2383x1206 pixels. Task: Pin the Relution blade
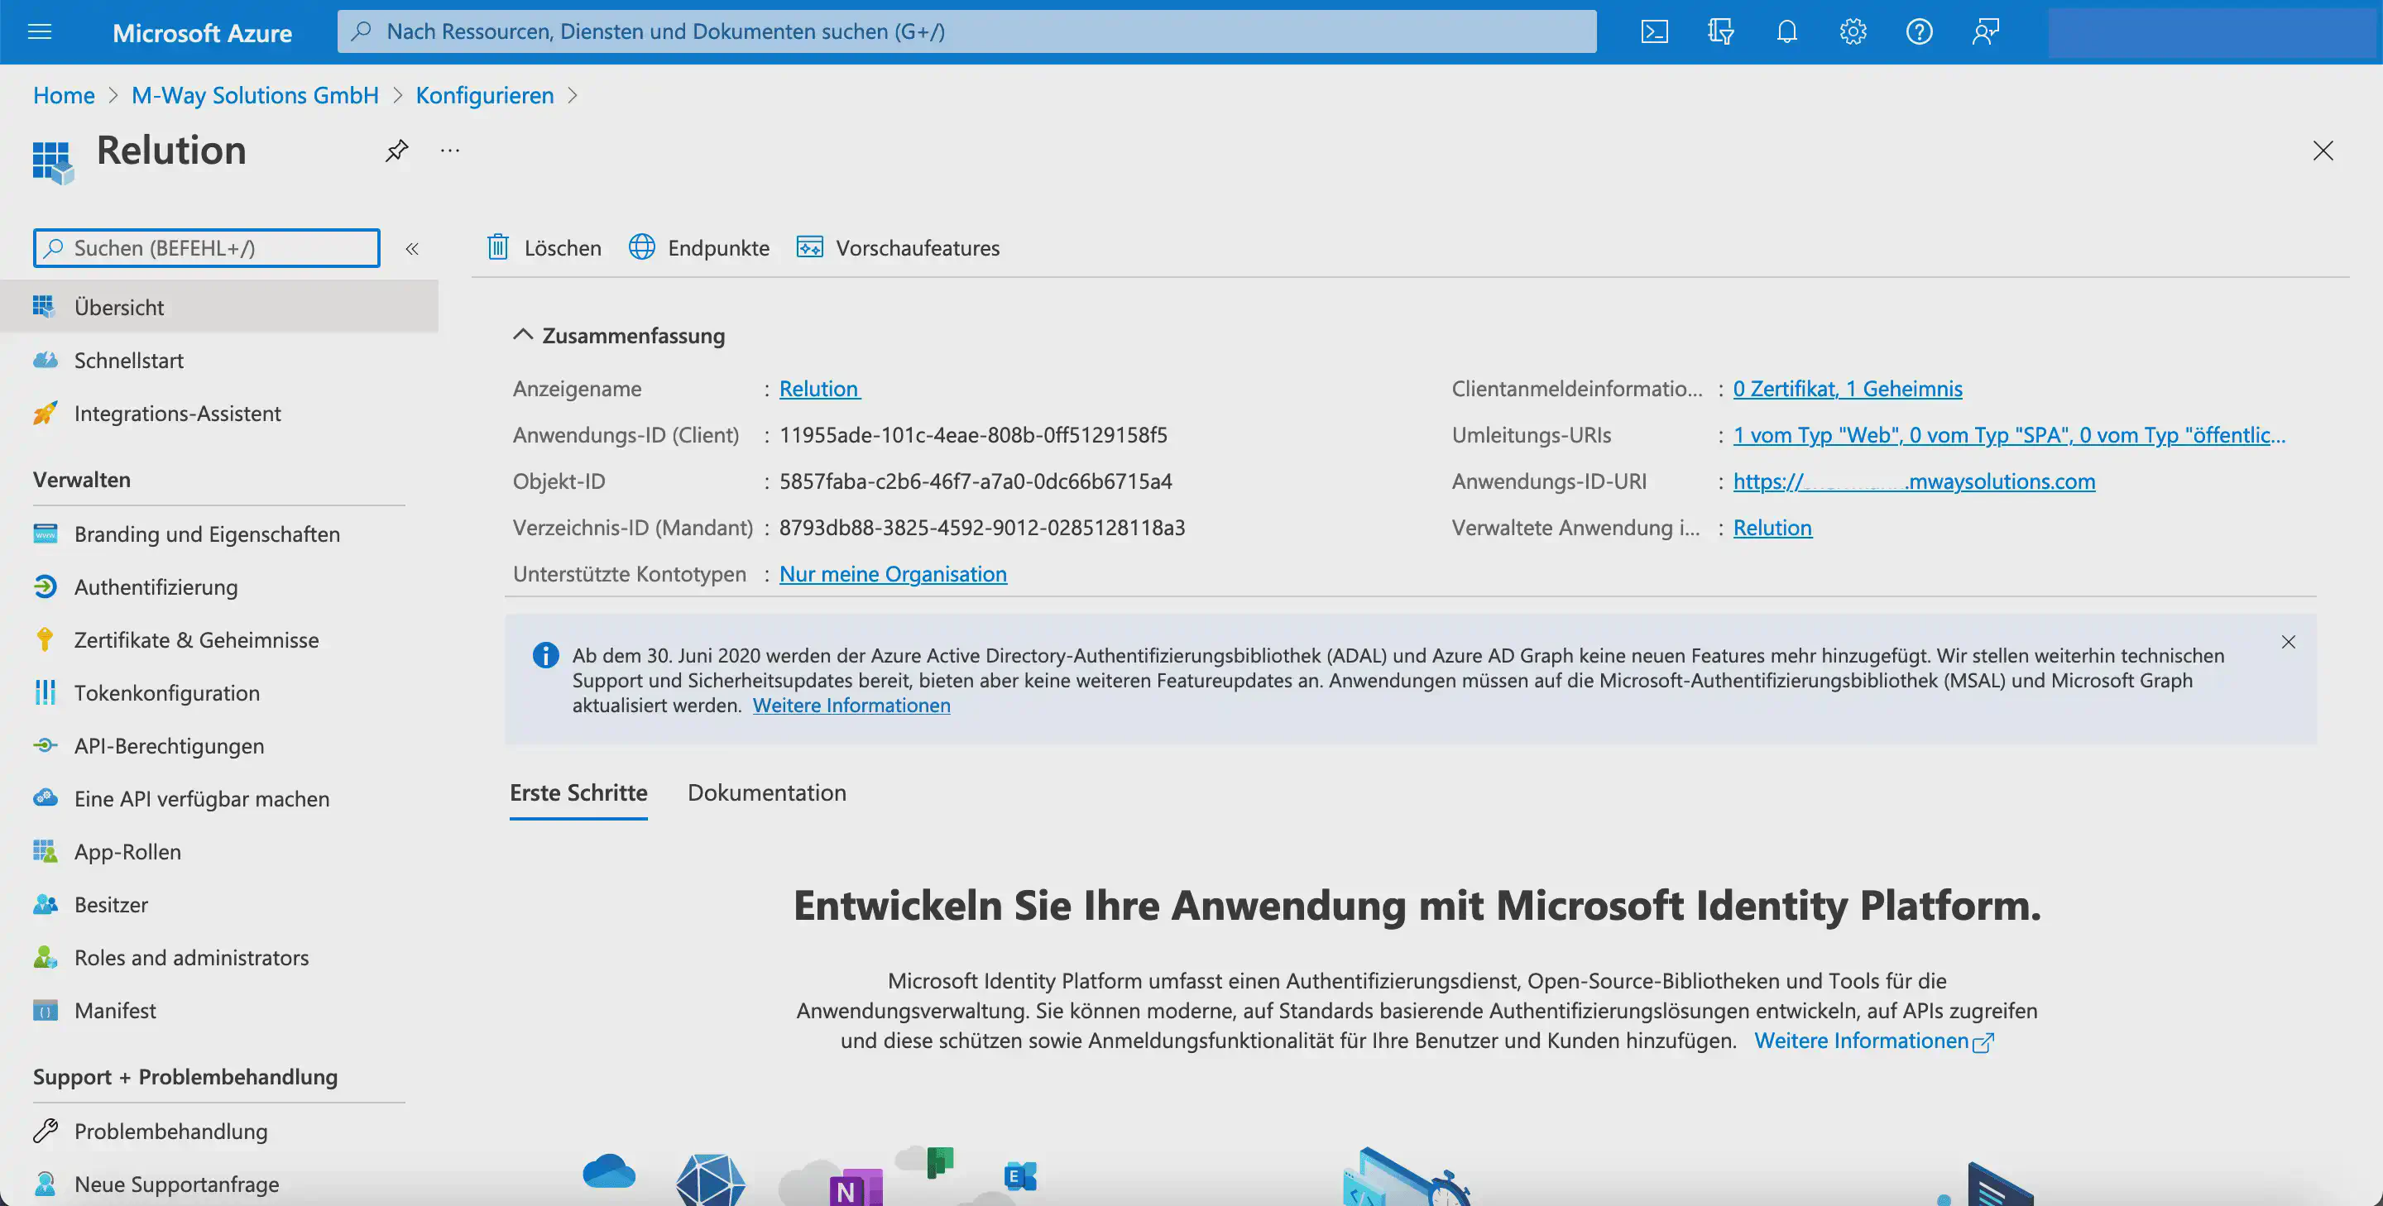pyautogui.click(x=397, y=150)
